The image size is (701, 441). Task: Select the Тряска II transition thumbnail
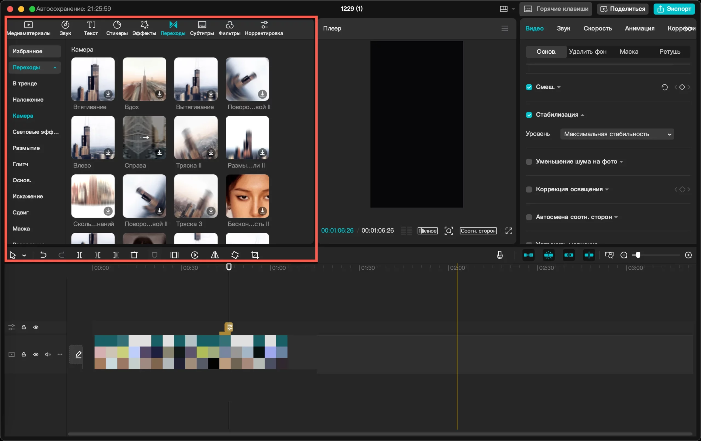coord(196,137)
